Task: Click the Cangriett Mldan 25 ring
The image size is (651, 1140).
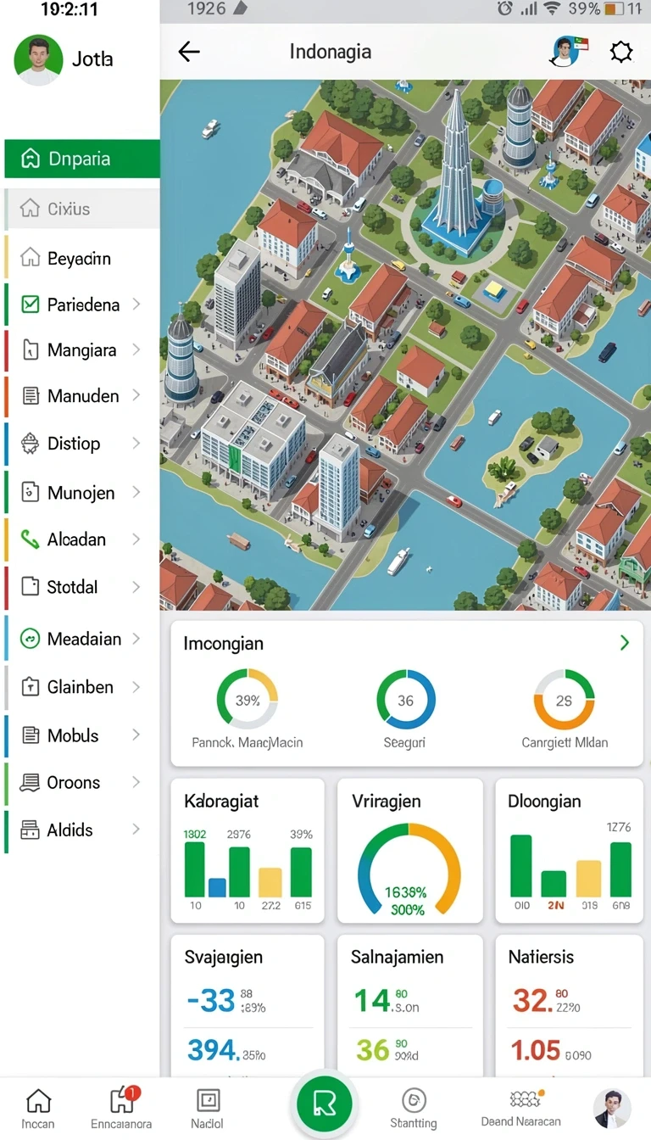Action: (x=565, y=700)
